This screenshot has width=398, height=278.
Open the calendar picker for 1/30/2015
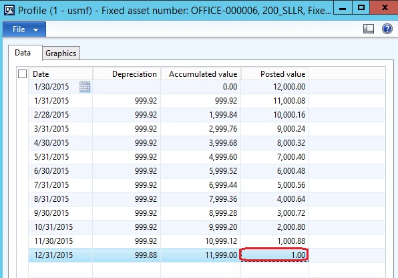pos(85,87)
